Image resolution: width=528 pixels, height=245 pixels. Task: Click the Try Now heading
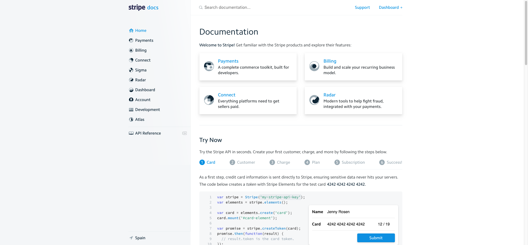tap(211, 140)
